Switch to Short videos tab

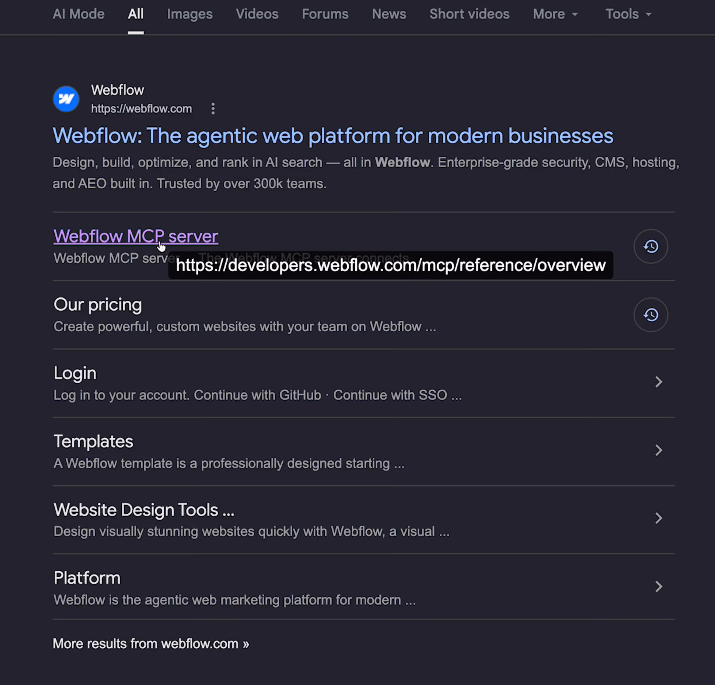pyautogui.click(x=469, y=14)
